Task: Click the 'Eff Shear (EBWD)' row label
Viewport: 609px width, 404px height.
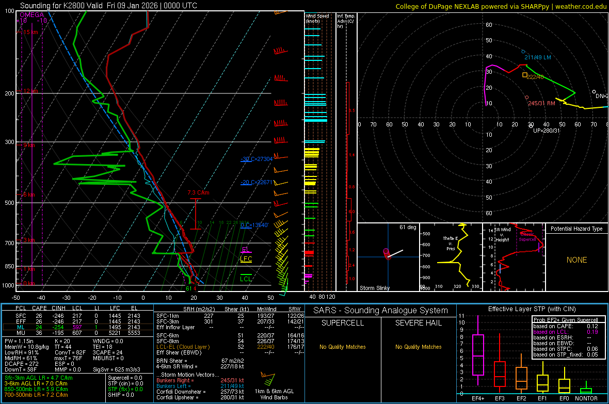Action: [179, 353]
